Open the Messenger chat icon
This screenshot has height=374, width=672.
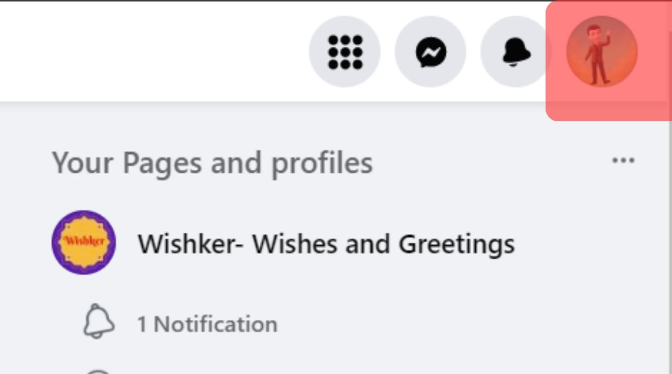[430, 51]
